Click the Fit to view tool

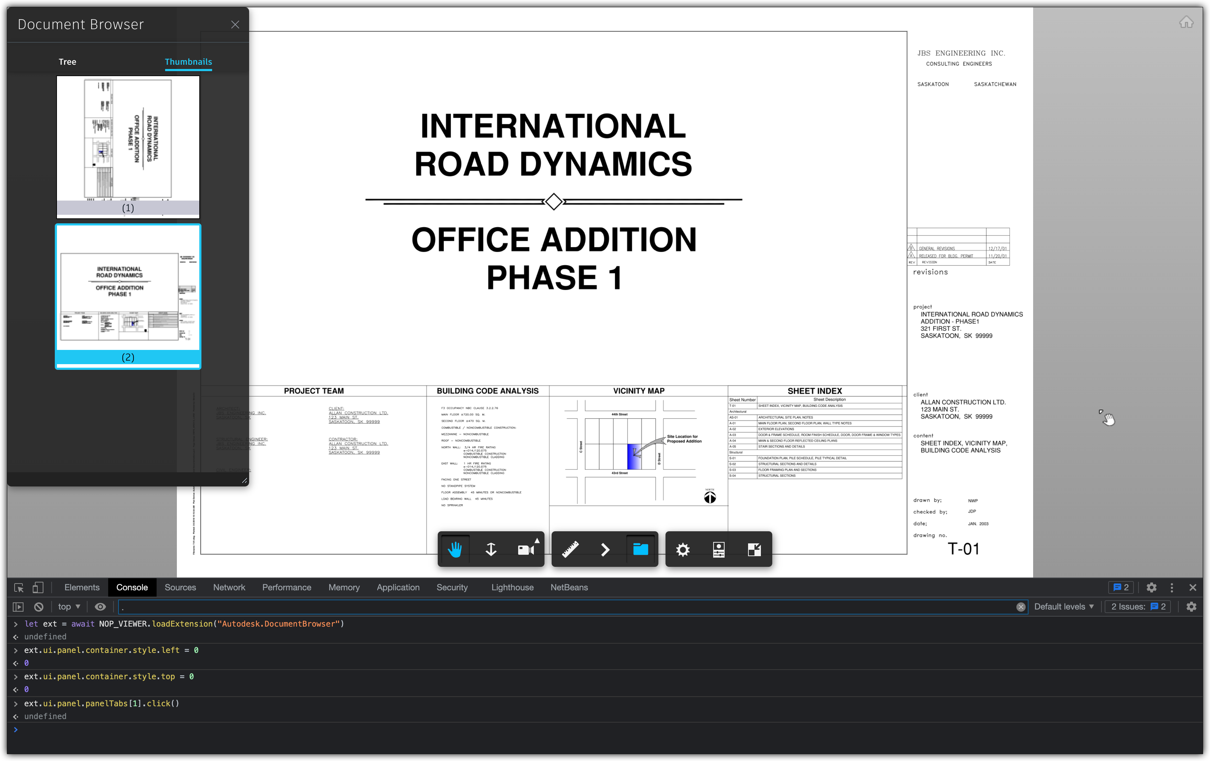(x=491, y=549)
